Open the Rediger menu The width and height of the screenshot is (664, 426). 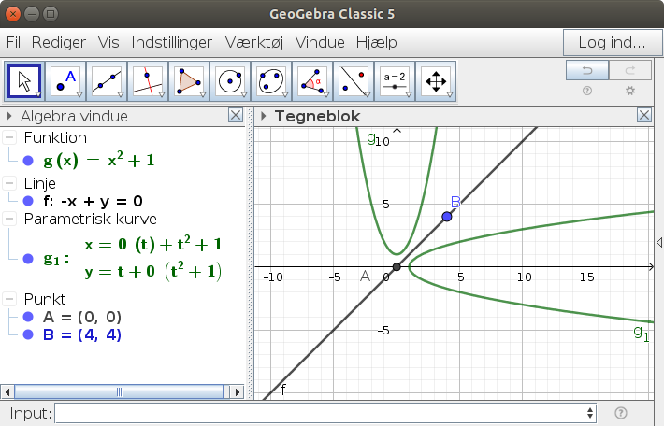(58, 42)
